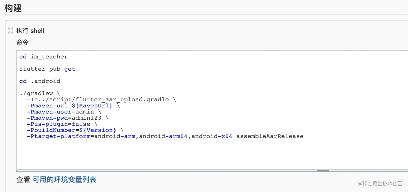The height and width of the screenshot is (192, 408).
Task: Click the cd .android line
Action: click(x=40, y=81)
